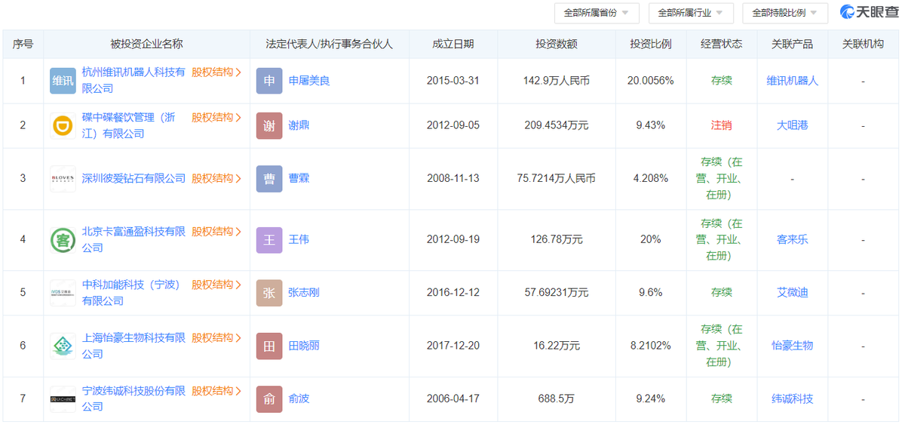Expand 股权结构 for 碟中碟餐饮管理

tap(216, 118)
